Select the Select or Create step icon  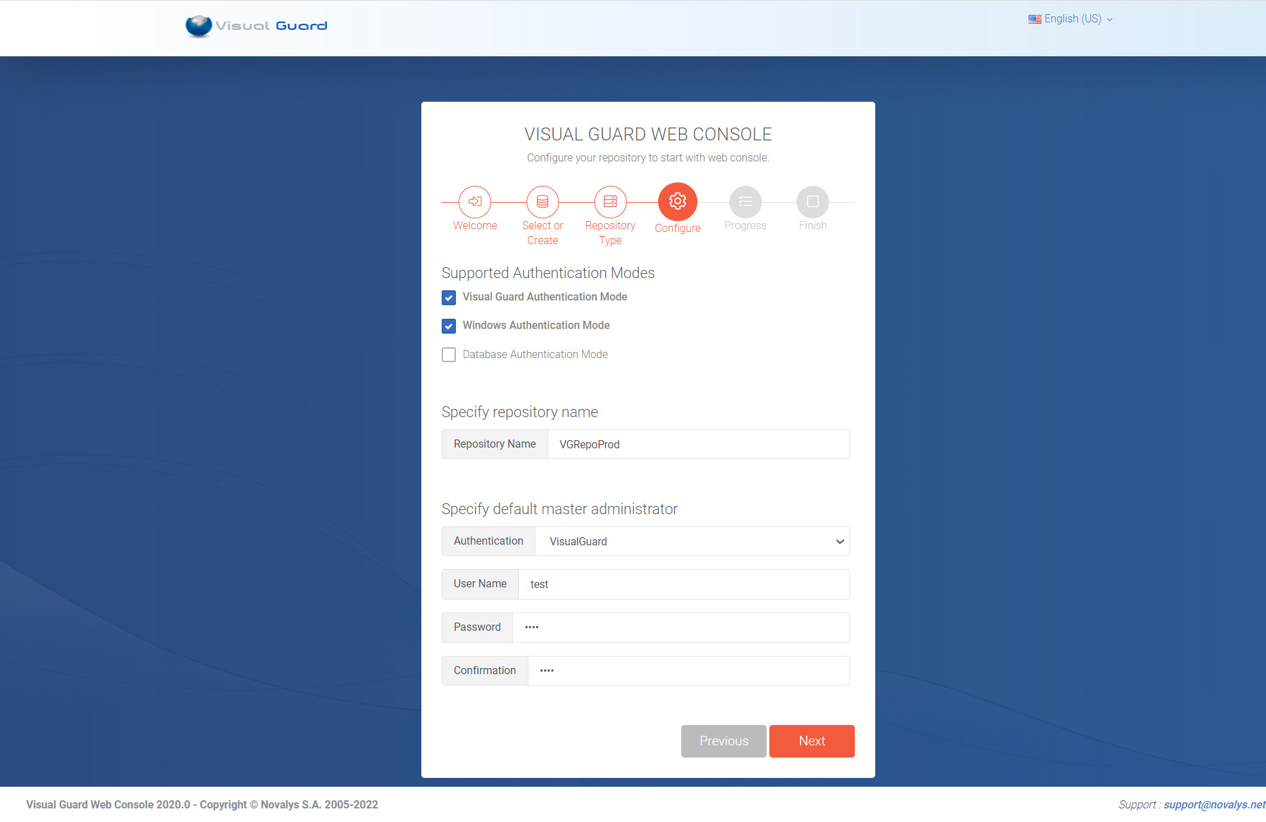(x=542, y=201)
